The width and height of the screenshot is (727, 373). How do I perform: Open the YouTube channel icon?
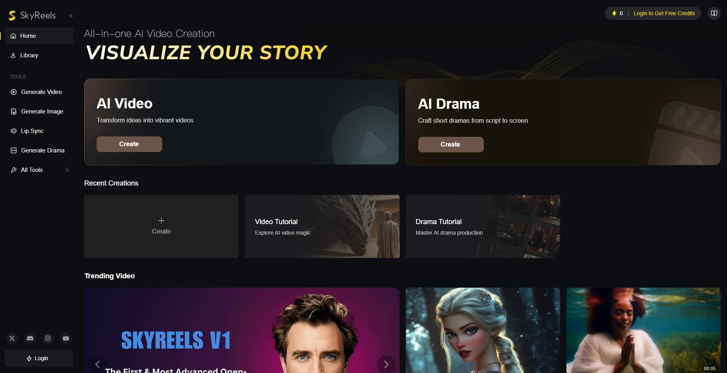pos(66,338)
